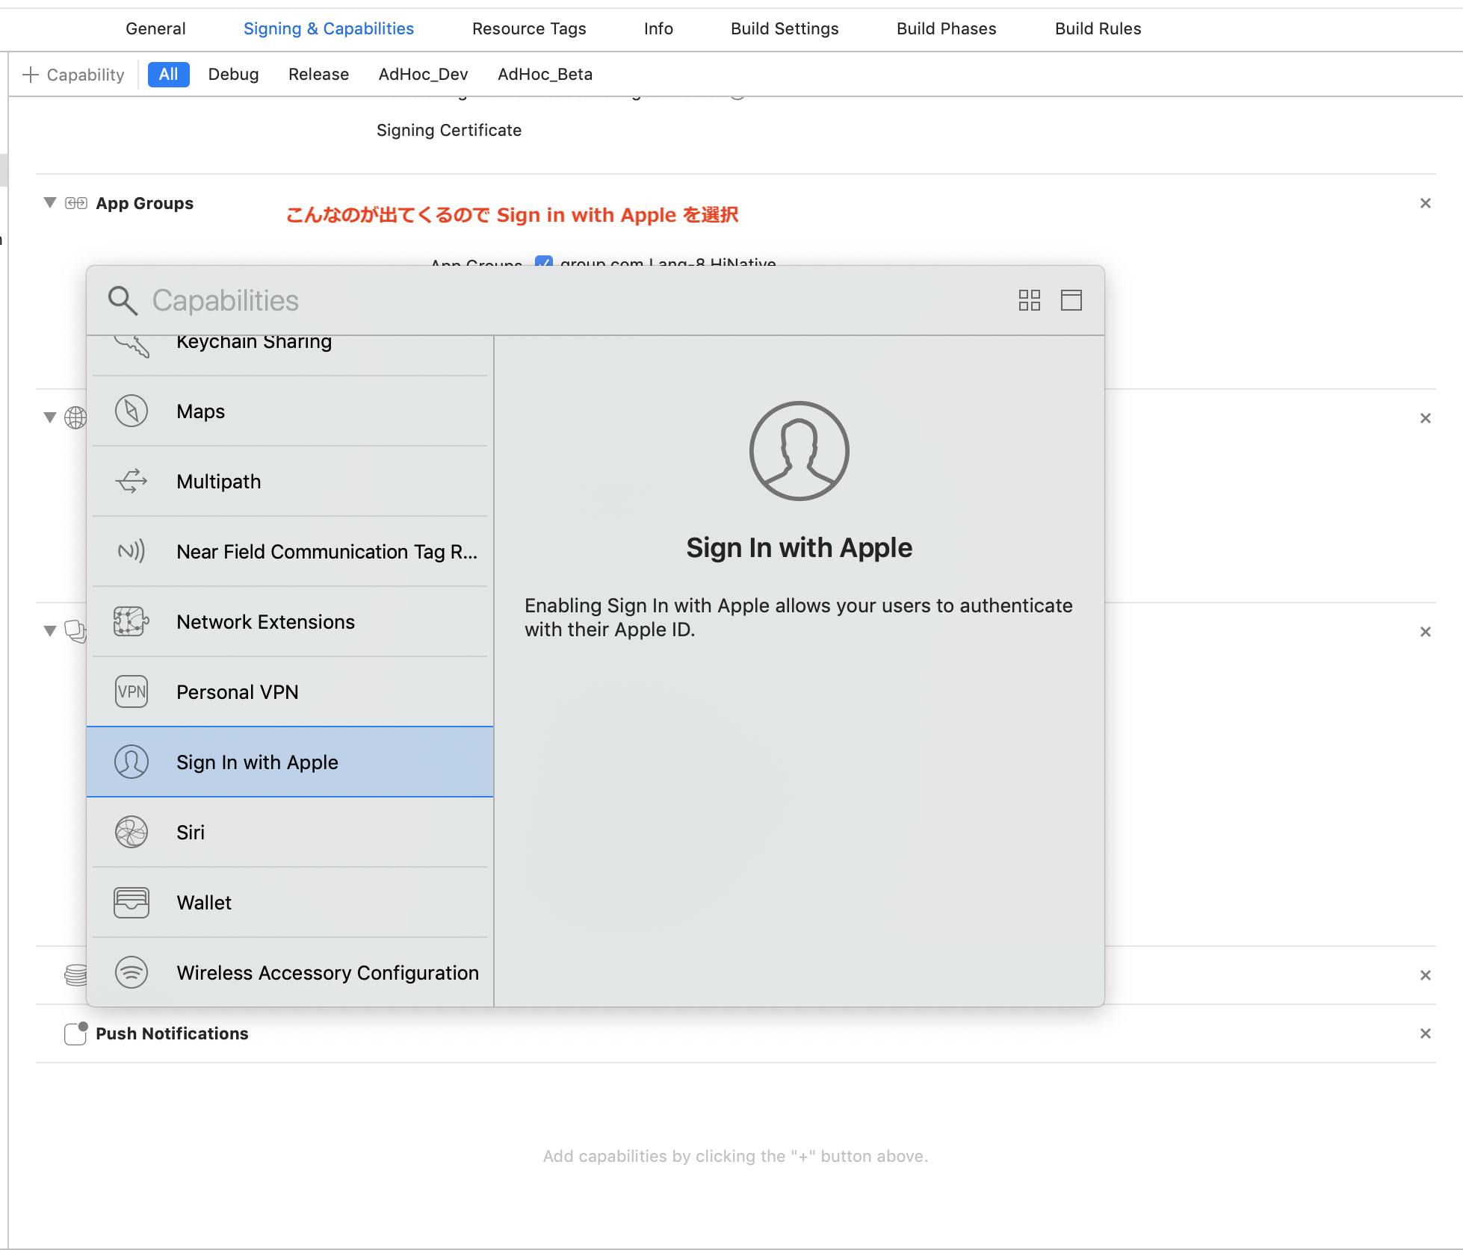Switch capabilities library to grid view
The image size is (1463, 1250).
tap(1029, 300)
